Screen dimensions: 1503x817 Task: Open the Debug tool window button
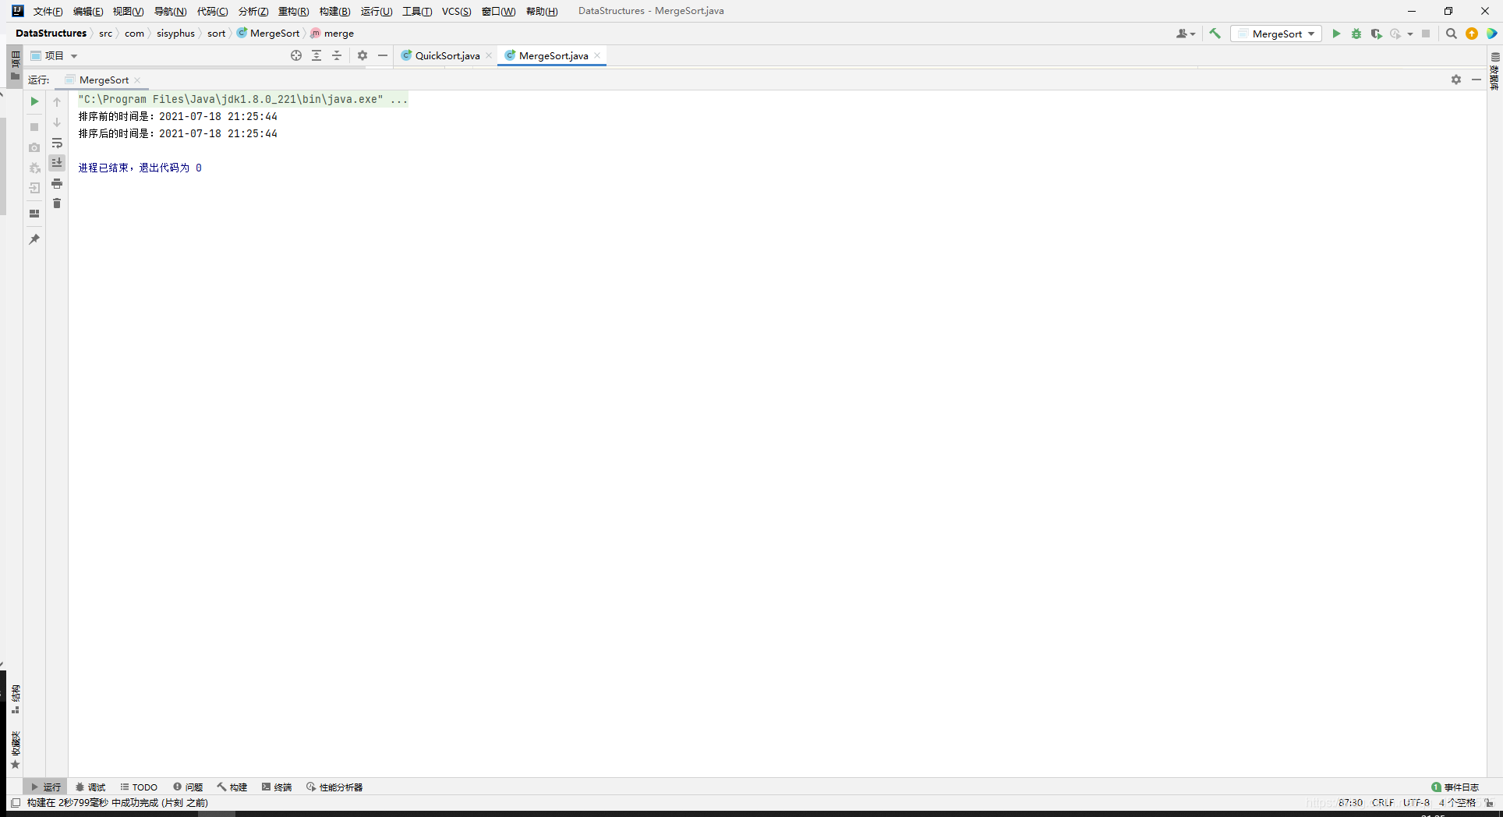point(90,787)
